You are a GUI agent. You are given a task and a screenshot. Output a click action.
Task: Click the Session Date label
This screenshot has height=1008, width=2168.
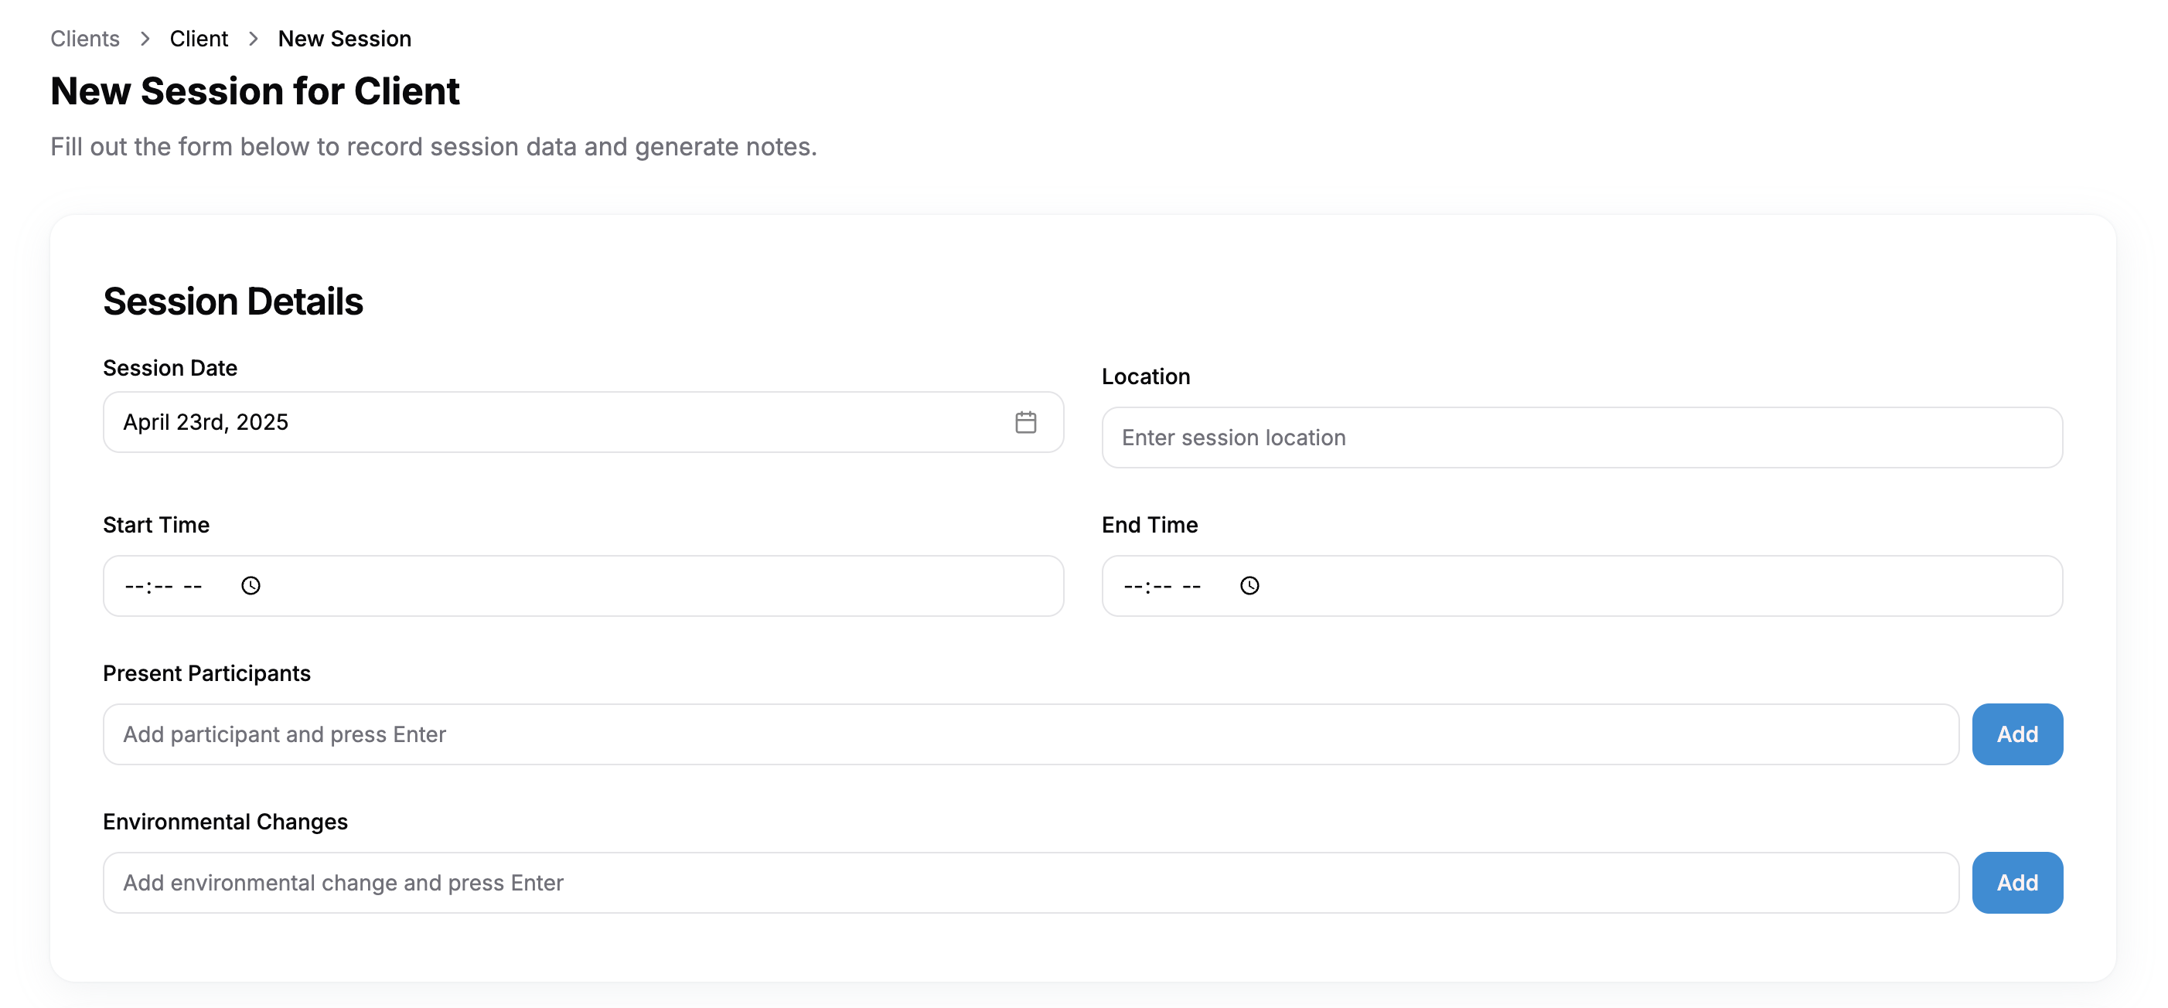(x=170, y=368)
